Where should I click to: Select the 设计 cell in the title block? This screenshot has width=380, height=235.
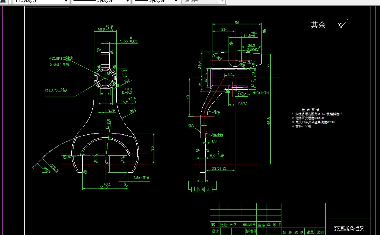point(215,231)
